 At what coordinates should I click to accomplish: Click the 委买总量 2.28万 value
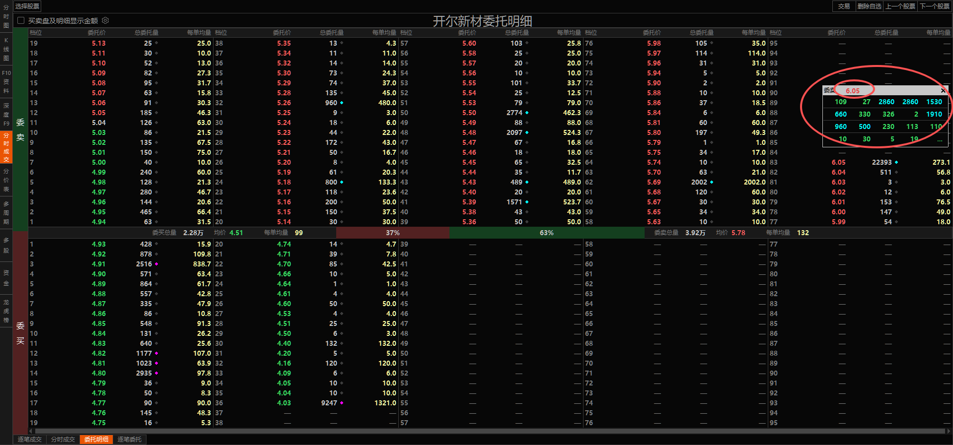pyautogui.click(x=193, y=233)
